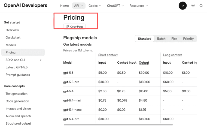Toggle the light/dark theme sun icon
The width and height of the screenshot is (207, 127).
click(193, 6)
